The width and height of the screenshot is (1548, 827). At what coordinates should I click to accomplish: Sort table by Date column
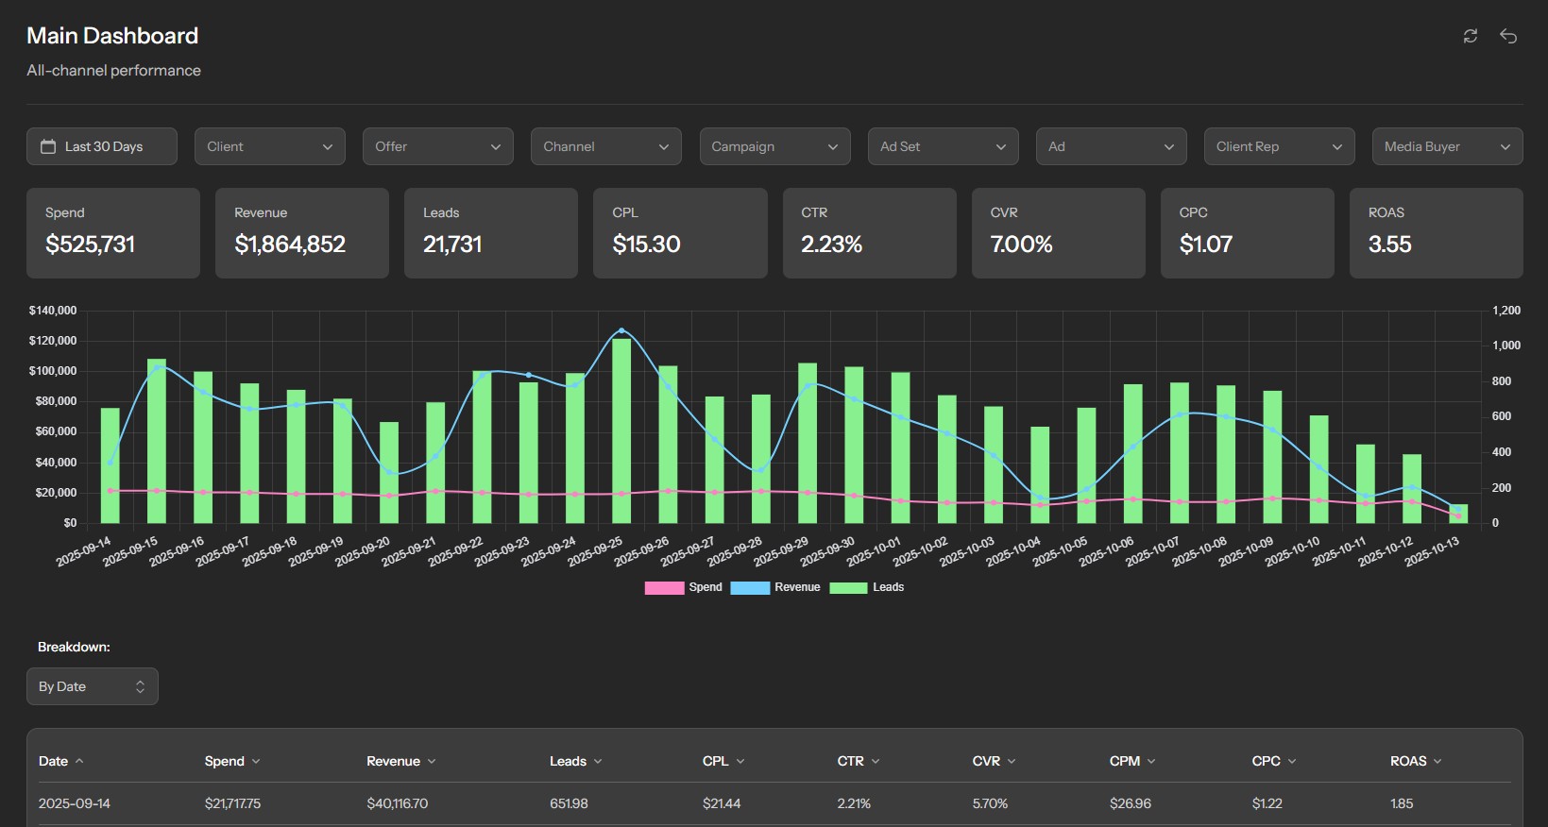[61, 761]
